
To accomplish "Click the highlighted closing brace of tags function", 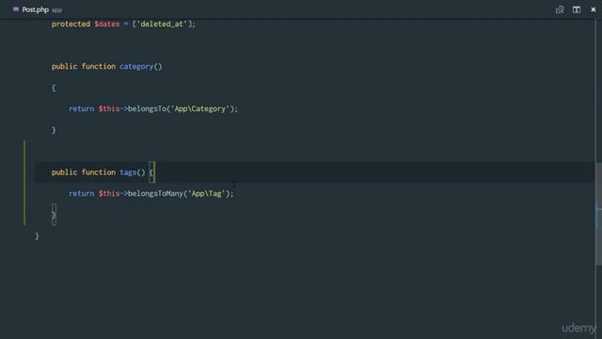I will (54, 215).
